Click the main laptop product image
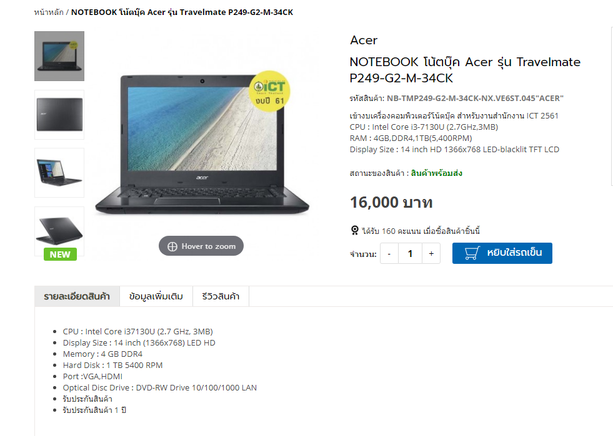Viewport: 613px width, 436px height. (202, 145)
